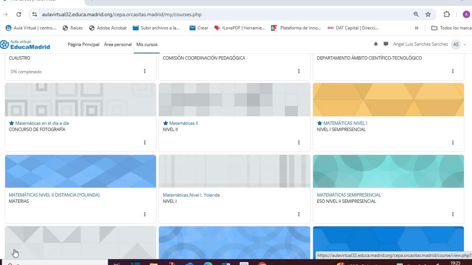Open the Matemáticas.Nivel I. Yolanda course
The height and width of the screenshot is (265, 472).
coord(191,195)
